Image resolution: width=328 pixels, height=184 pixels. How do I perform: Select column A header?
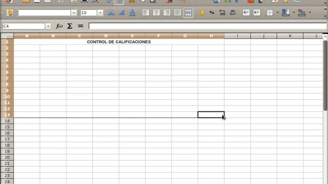point(27,36)
